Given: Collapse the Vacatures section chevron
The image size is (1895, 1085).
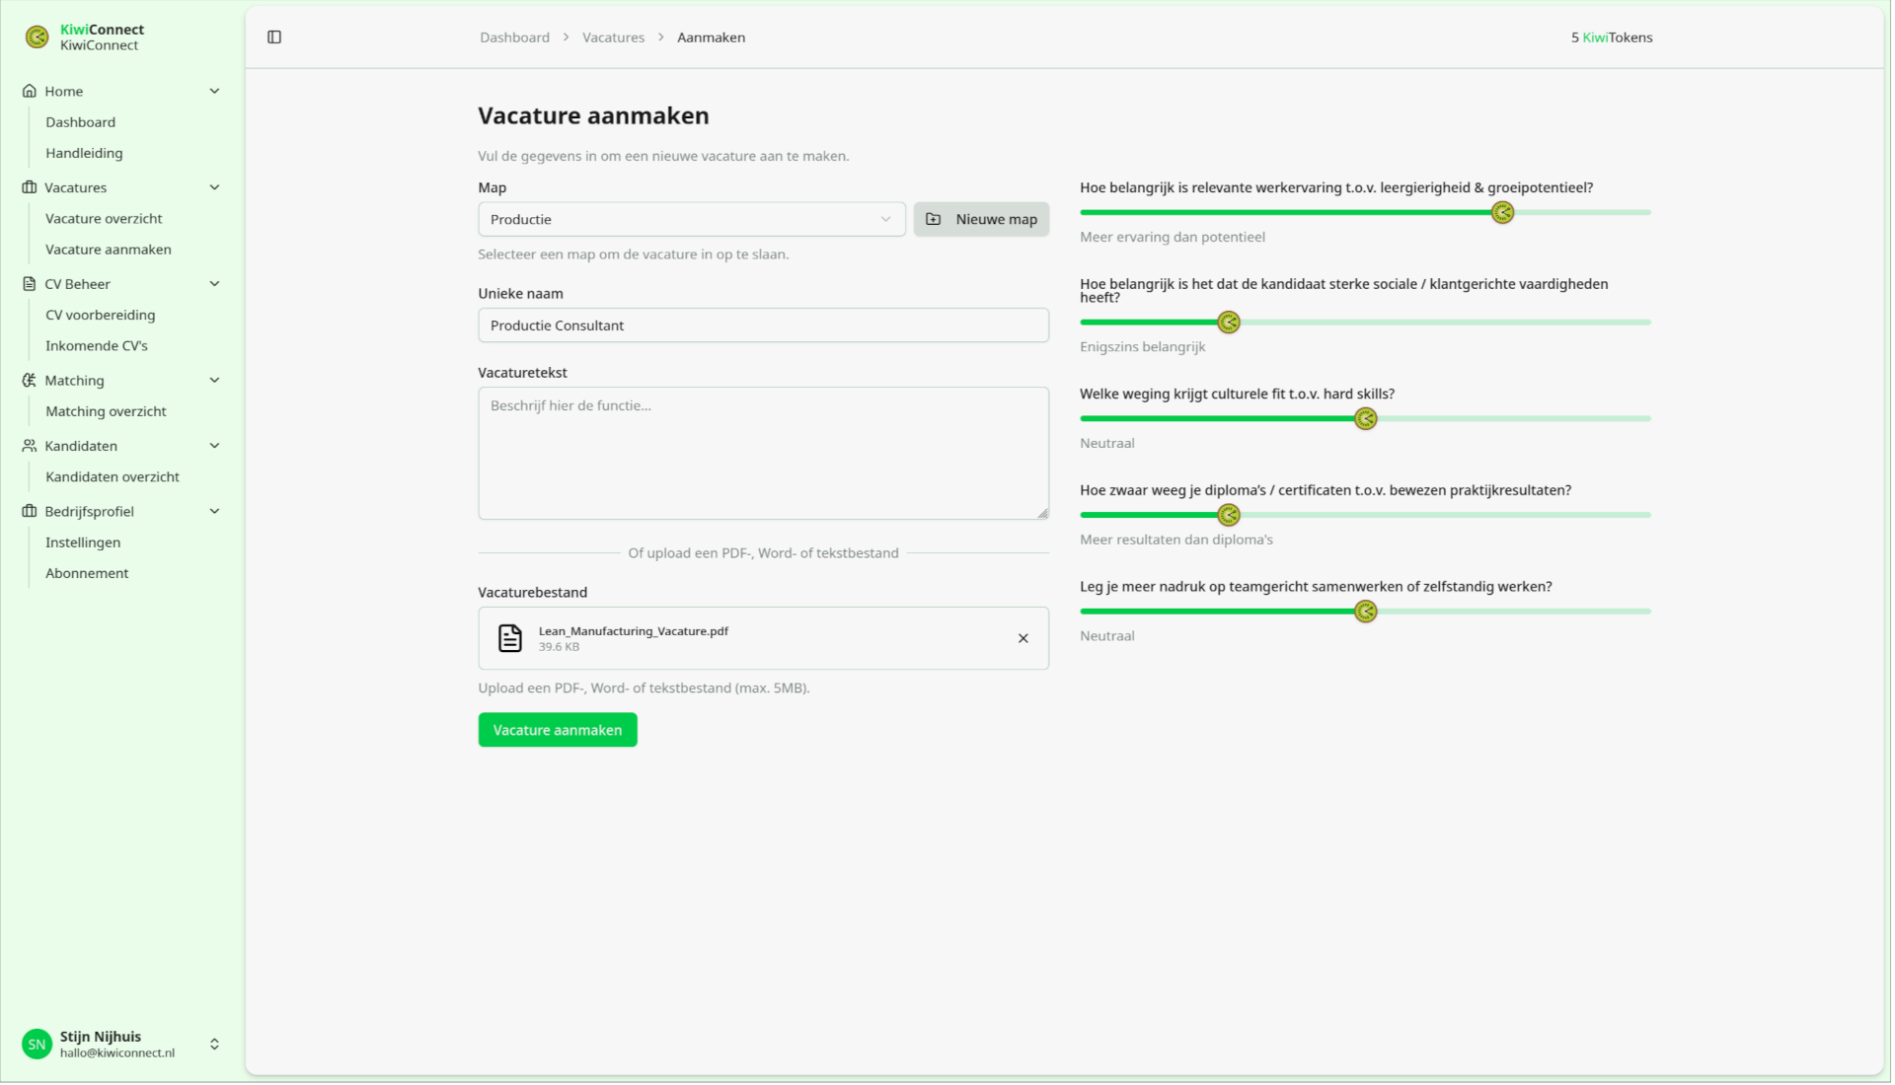Looking at the screenshot, I should 214,187.
